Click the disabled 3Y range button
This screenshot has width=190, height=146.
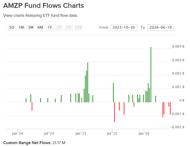point(59,27)
